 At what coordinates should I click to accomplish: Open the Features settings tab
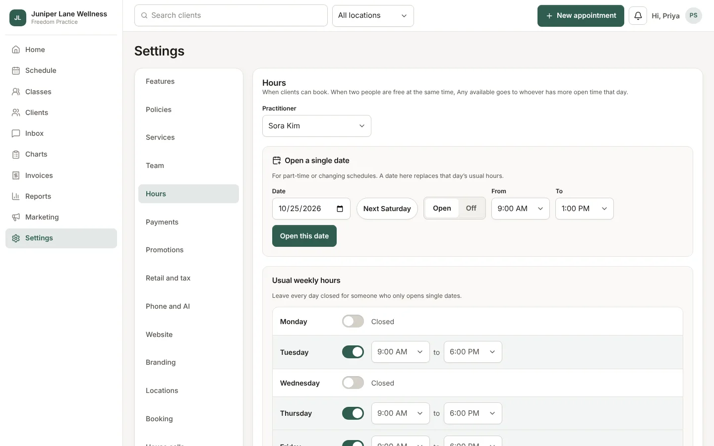pos(188,81)
